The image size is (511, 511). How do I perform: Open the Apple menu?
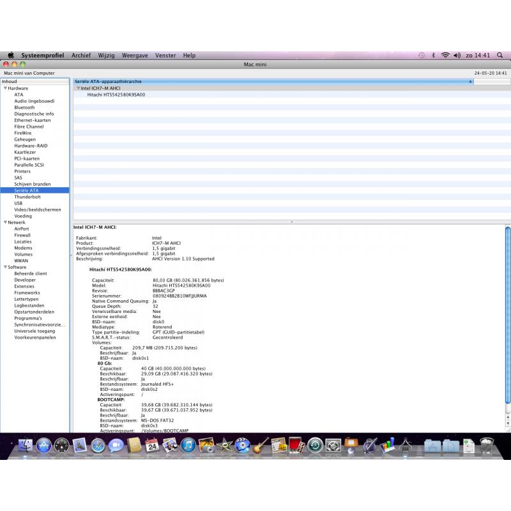click(11, 55)
